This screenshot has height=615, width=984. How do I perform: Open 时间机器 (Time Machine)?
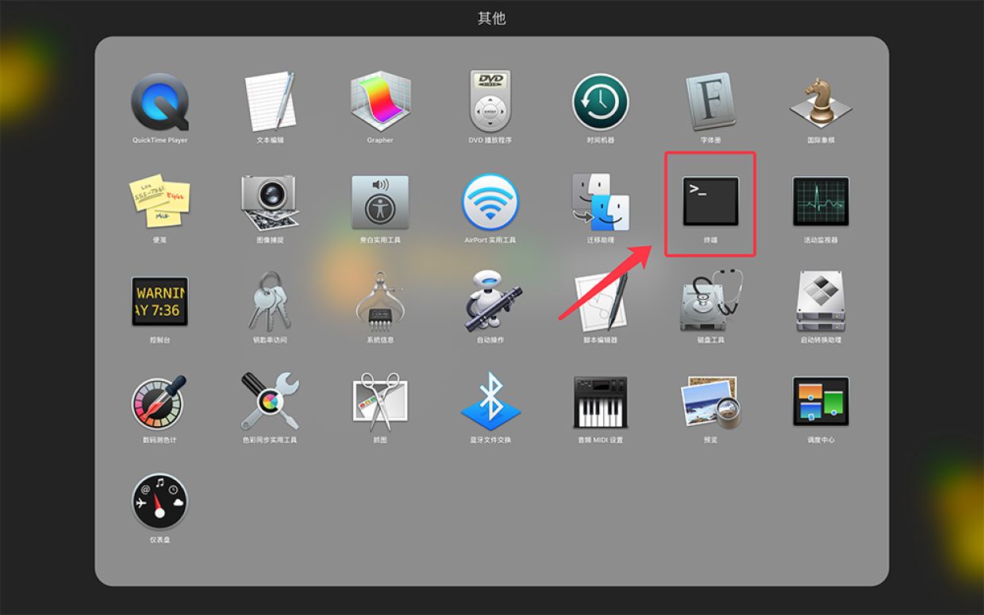click(601, 102)
